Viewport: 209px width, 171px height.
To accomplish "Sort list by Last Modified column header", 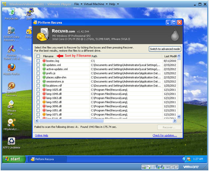I will (x=170, y=56).
